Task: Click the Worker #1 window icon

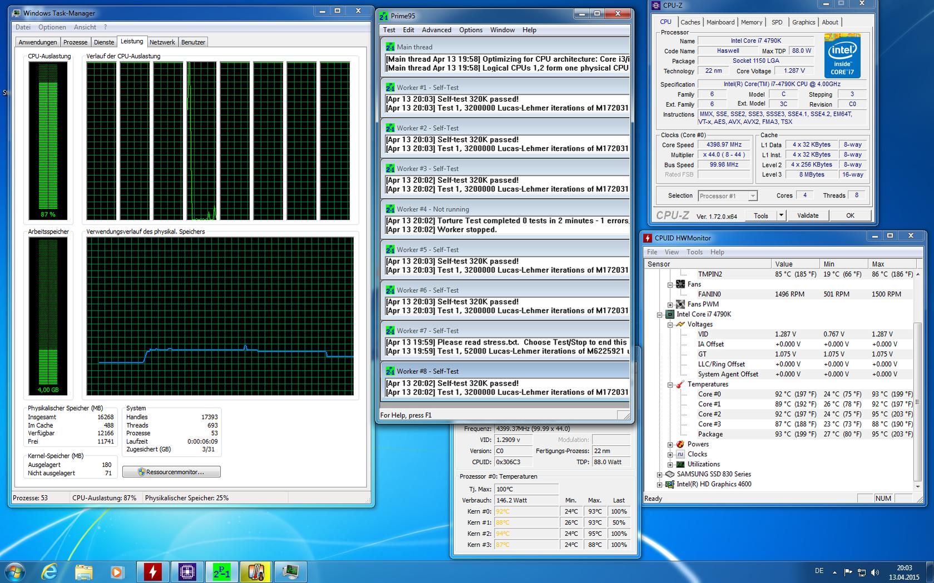Action: (389, 87)
